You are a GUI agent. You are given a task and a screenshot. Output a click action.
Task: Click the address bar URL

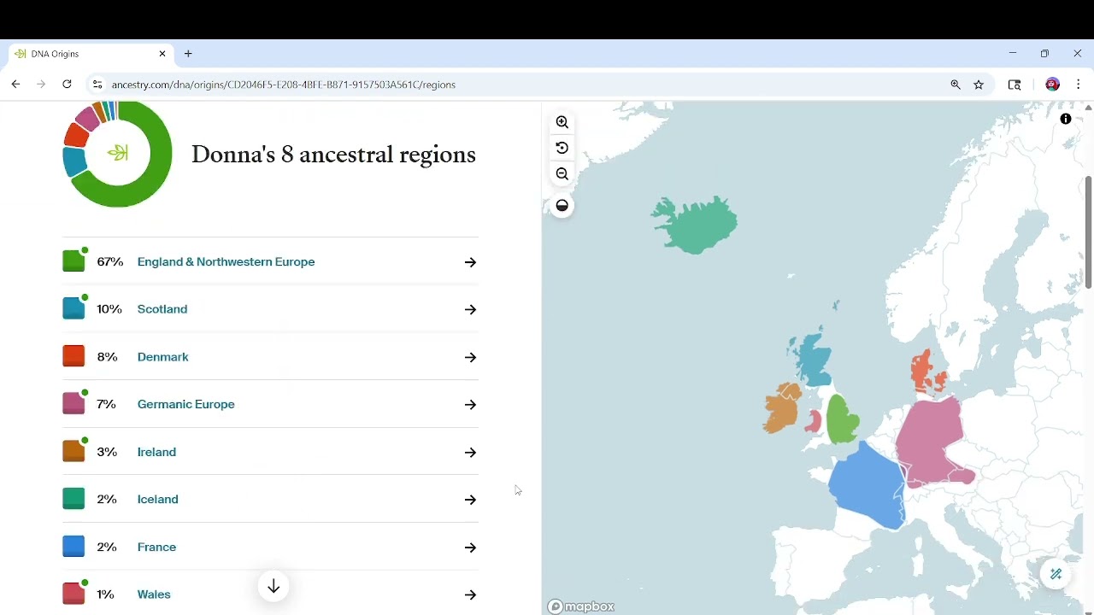point(284,85)
